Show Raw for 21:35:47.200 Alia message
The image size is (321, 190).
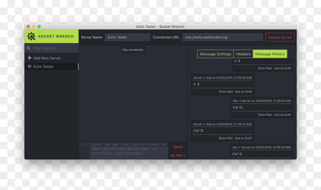265,115
